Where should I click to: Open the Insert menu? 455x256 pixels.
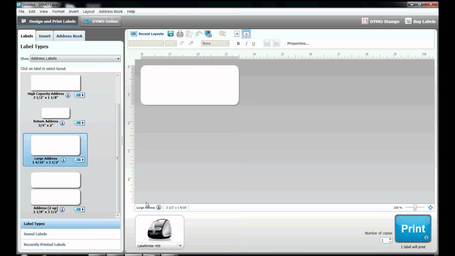[74, 11]
